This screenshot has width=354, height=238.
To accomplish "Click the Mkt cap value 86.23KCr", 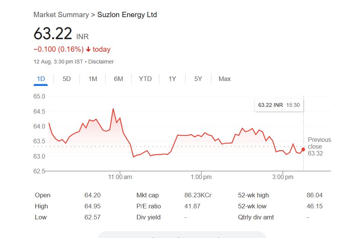I will coord(198,195).
